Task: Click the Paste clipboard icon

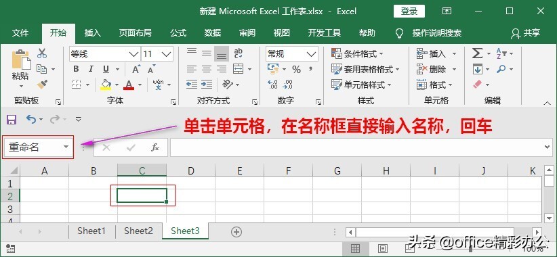Action: [x=20, y=60]
